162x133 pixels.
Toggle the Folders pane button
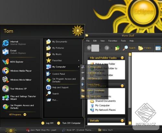[145, 48]
